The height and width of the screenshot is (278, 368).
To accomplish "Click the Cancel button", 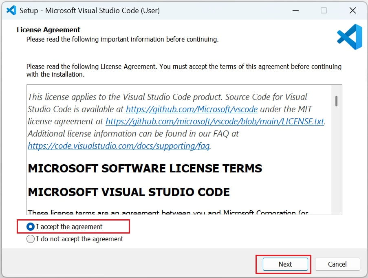I will (x=337, y=264).
